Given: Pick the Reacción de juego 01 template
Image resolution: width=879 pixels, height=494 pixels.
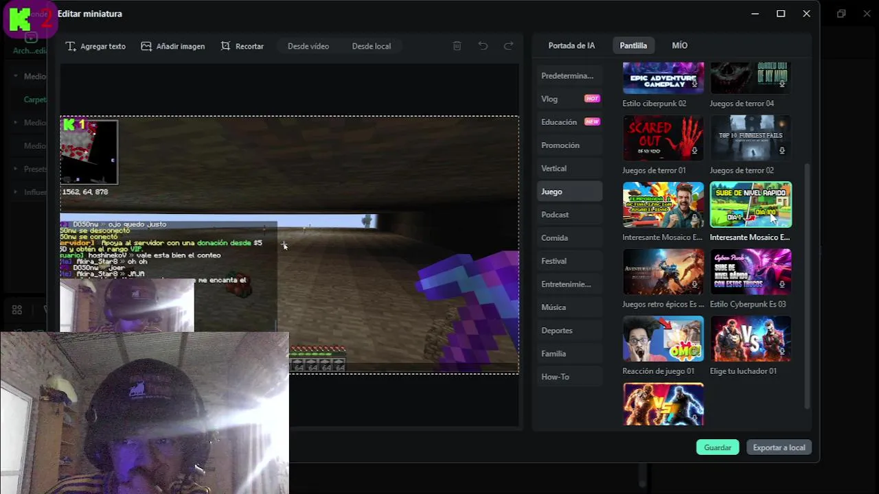Looking at the screenshot, I should coord(663,338).
